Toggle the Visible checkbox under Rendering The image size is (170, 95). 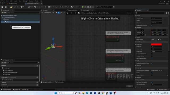click(x=152, y=73)
